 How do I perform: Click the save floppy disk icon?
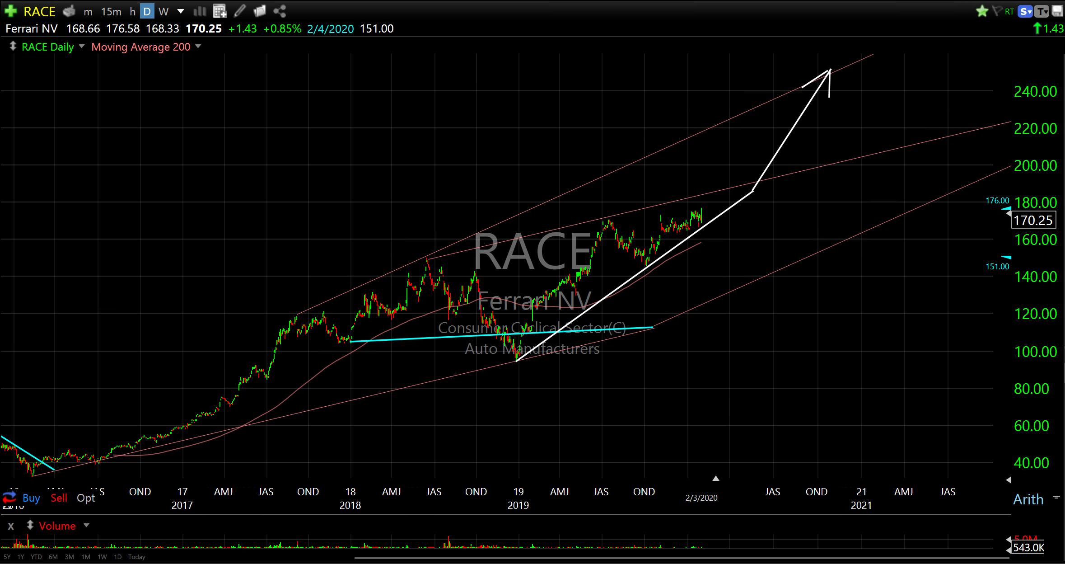(1058, 11)
